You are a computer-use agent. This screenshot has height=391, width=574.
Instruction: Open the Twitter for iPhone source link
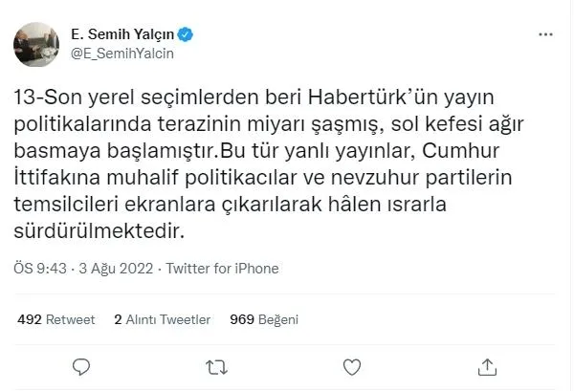pos(222,269)
